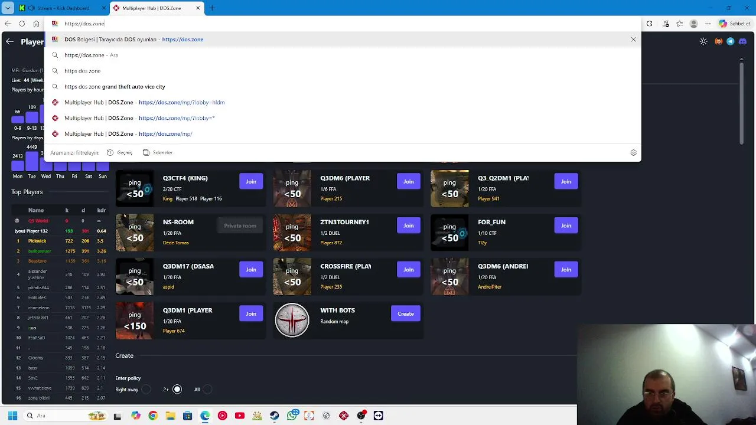The height and width of the screenshot is (425, 756).
Task: Click the address bar with https://dos.zone
Action: point(343,24)
